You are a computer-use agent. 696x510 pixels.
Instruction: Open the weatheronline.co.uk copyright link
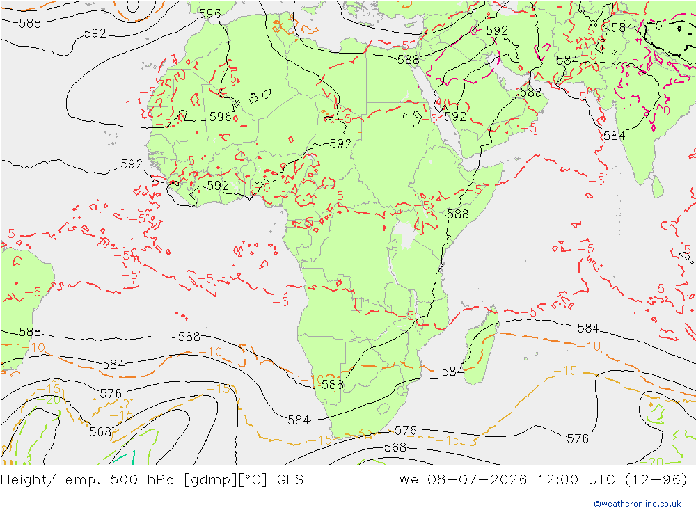[x=638, y=504]
